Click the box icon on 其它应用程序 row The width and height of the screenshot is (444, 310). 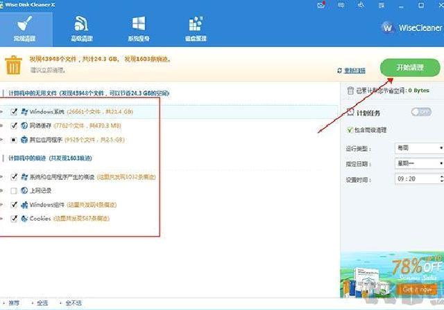[x=24, y=140]
